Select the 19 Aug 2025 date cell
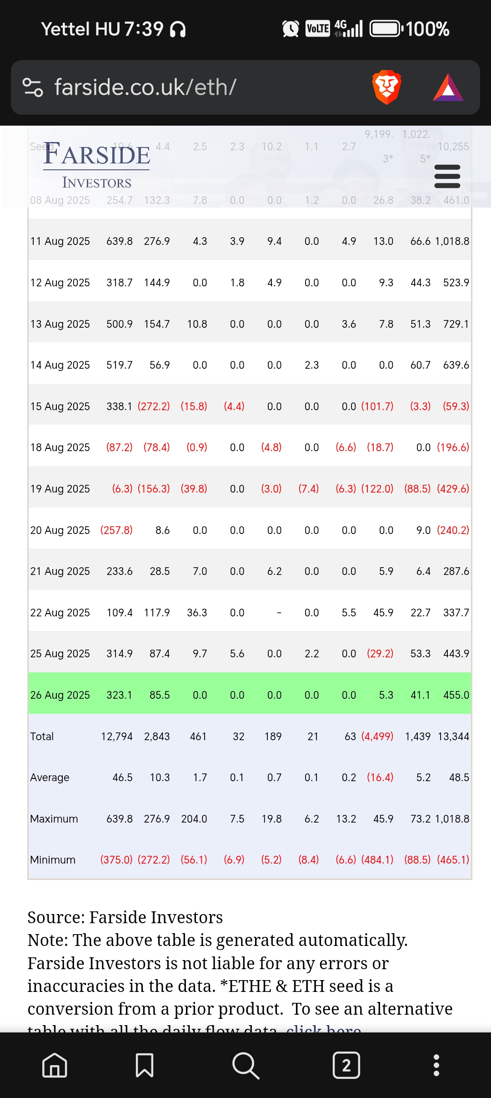This screenshot has width=491, height=1098. 60,489
